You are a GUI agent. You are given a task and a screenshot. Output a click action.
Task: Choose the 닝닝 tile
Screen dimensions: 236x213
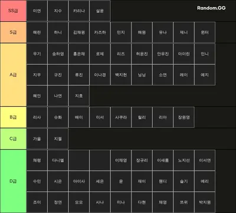pos(142,75)
